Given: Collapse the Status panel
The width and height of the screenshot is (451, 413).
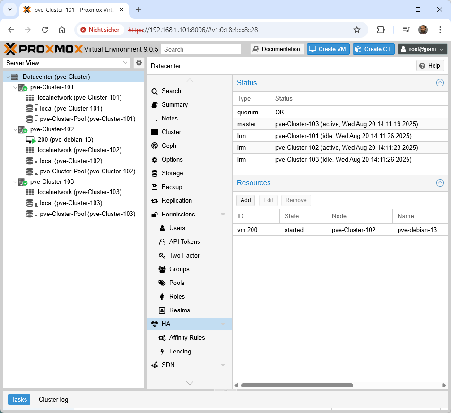Looking at the screenshot, I should (x=440, y=83).
